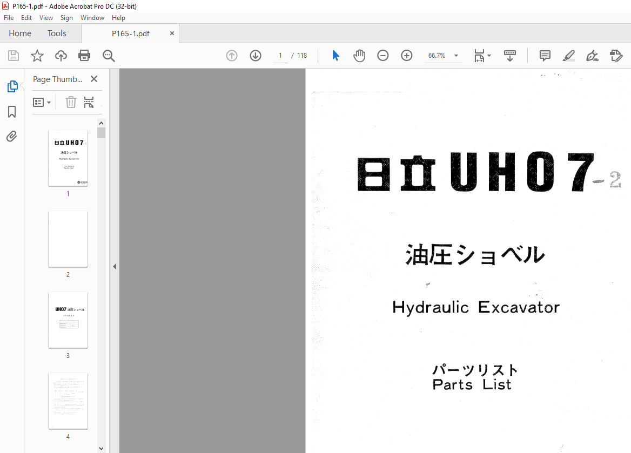Select the arrow Selection tool
This screenshot has height=453, width=631.
[x=335, y=56]
